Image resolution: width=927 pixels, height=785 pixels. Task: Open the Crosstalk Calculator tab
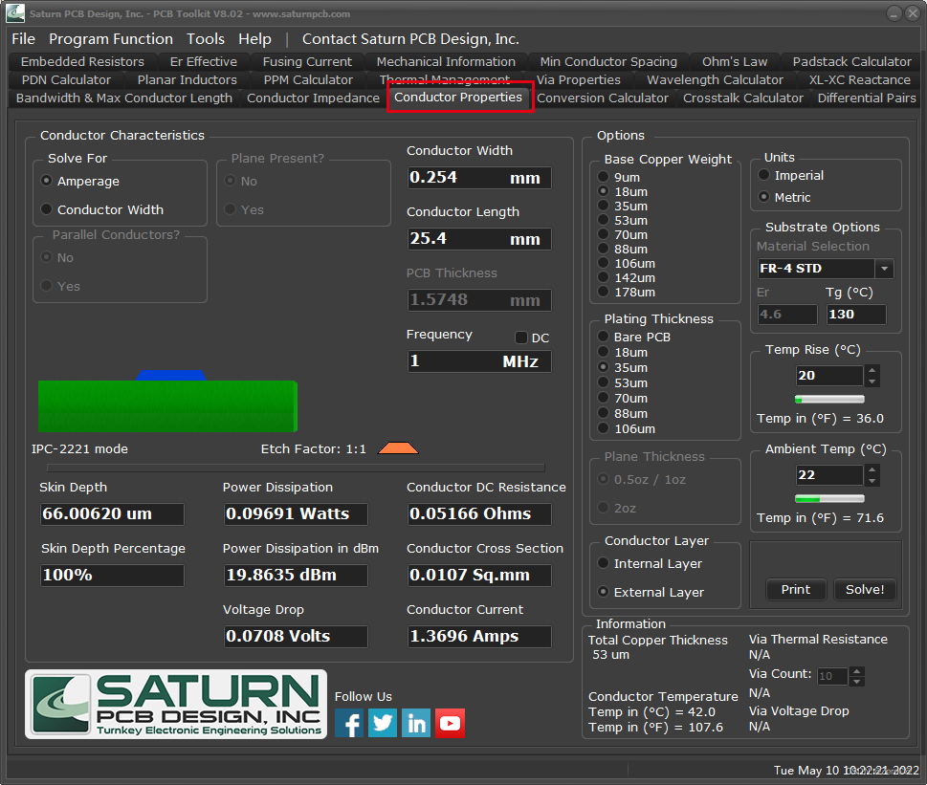point(742,98)
